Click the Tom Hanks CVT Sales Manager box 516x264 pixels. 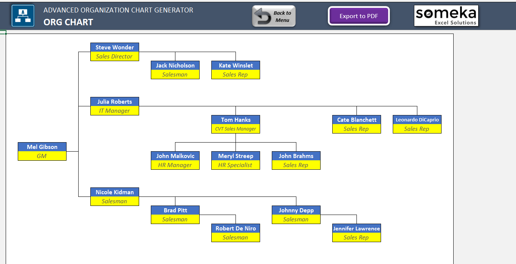pos(236,124)
